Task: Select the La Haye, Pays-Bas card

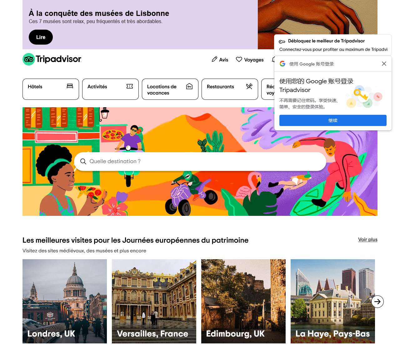Action: coord(333,301)
